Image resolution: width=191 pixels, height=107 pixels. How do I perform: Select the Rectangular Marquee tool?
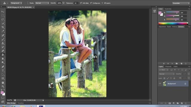tap(3, 15)
